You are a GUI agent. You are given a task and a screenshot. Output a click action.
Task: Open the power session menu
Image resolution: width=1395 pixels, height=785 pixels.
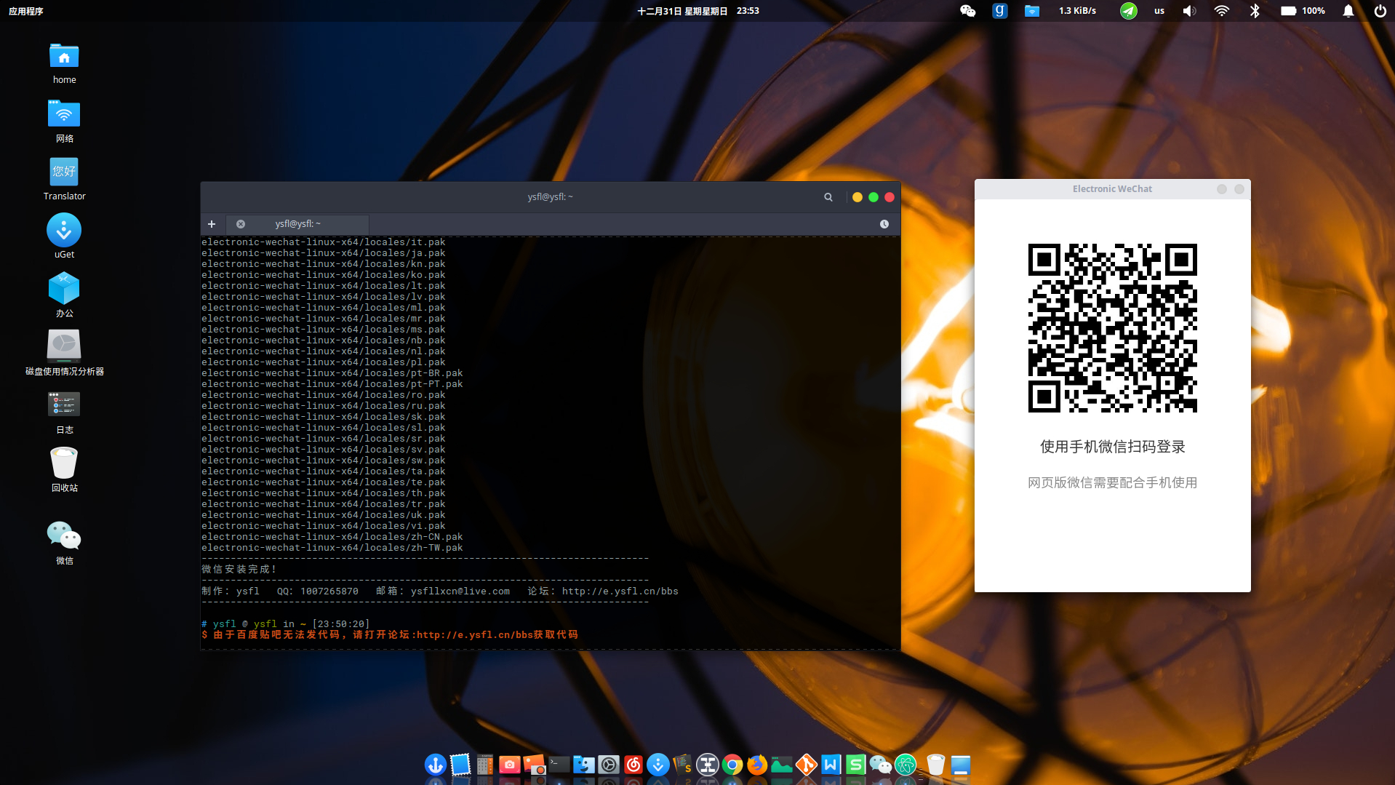pos(1380,11)
